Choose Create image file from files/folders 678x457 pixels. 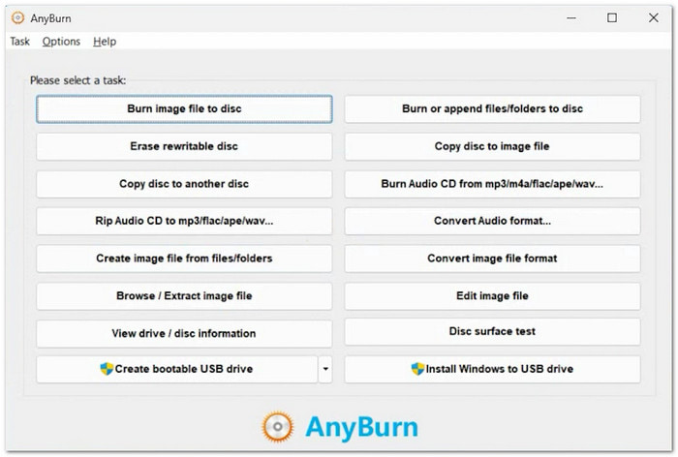184,259
